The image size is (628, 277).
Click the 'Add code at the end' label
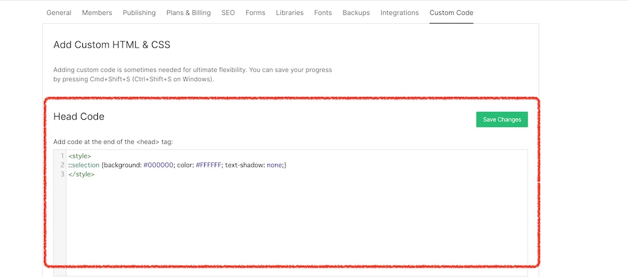tap(113, 142)
